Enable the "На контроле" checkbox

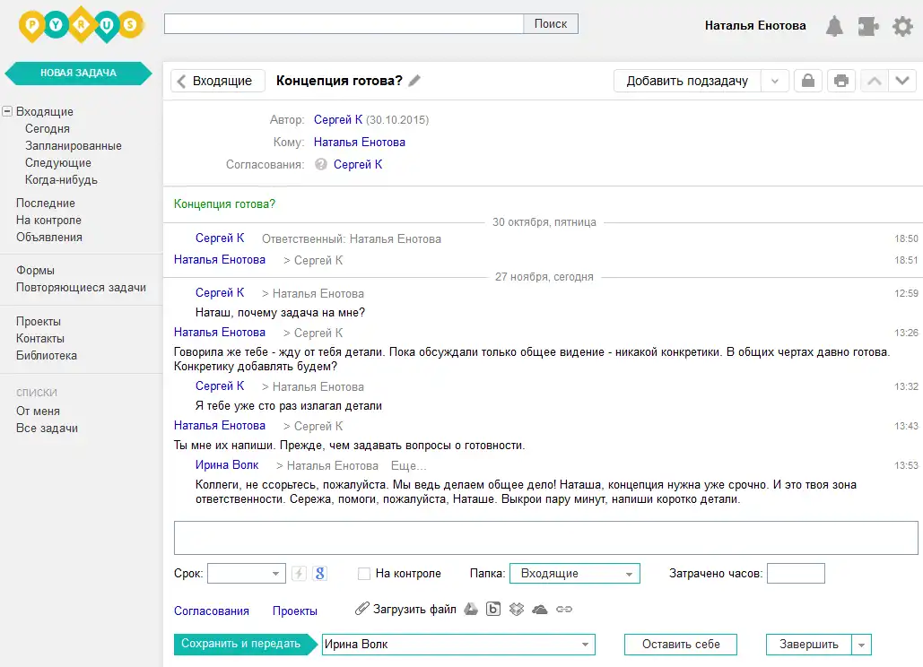click(364, 574)
